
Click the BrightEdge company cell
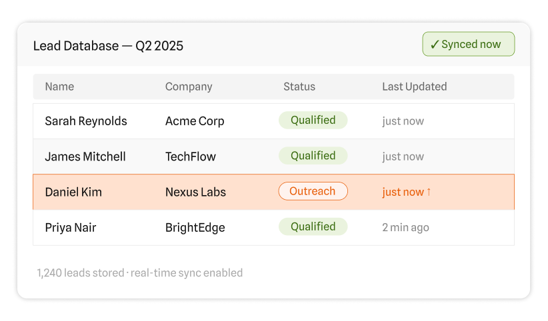(x=195, y=228)
